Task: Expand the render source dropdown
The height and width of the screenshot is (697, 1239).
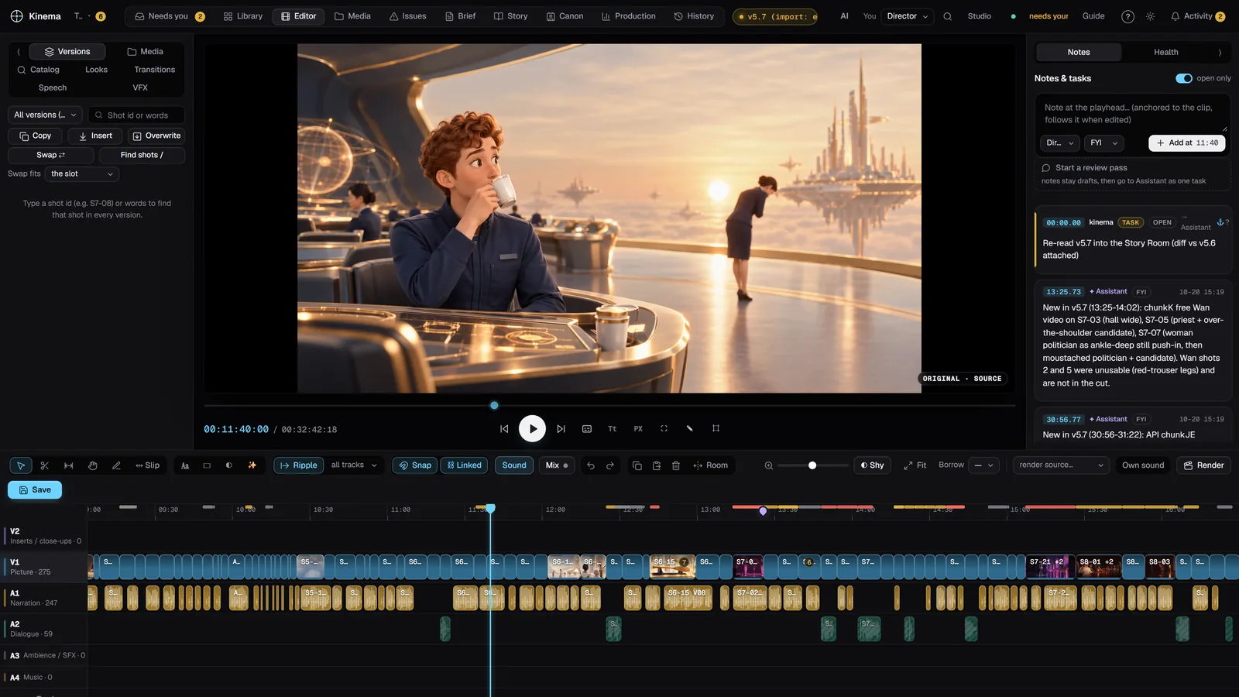Action: click(1061, 465)
